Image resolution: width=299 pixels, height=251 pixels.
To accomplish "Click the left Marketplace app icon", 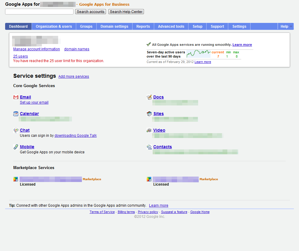I will pos(16,179).
